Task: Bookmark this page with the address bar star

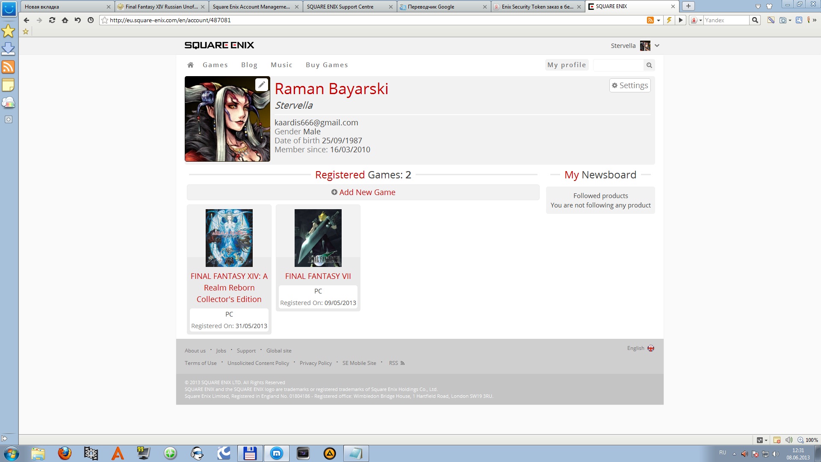Action: [x=105, y=20]
